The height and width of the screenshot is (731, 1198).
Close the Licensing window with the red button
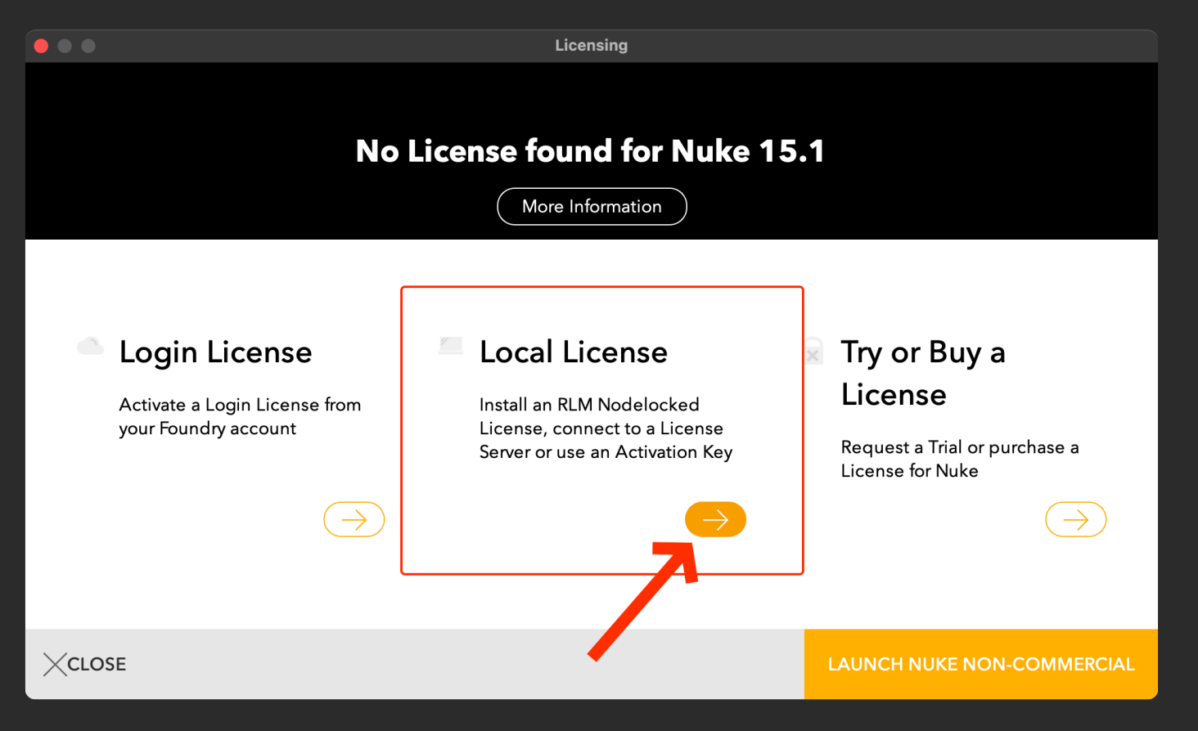pos(41,46)
